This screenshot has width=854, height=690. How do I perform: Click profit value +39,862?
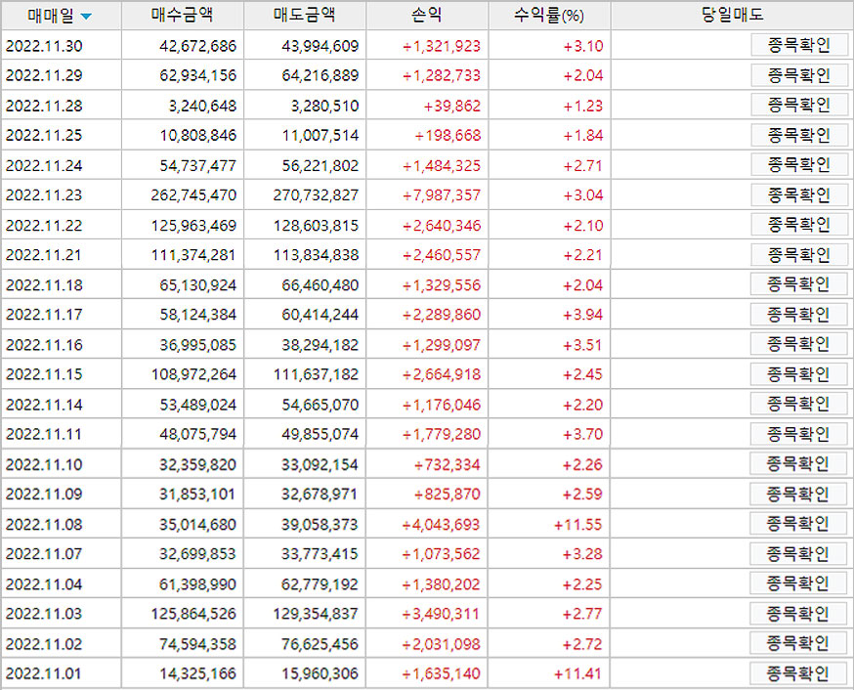pyautogui.click(x=452, y=106)
